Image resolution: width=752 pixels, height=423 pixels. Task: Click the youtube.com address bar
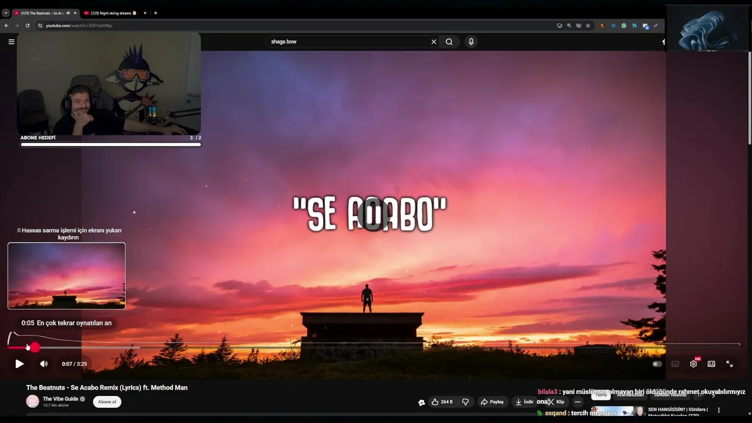click(x=294, y=25)
